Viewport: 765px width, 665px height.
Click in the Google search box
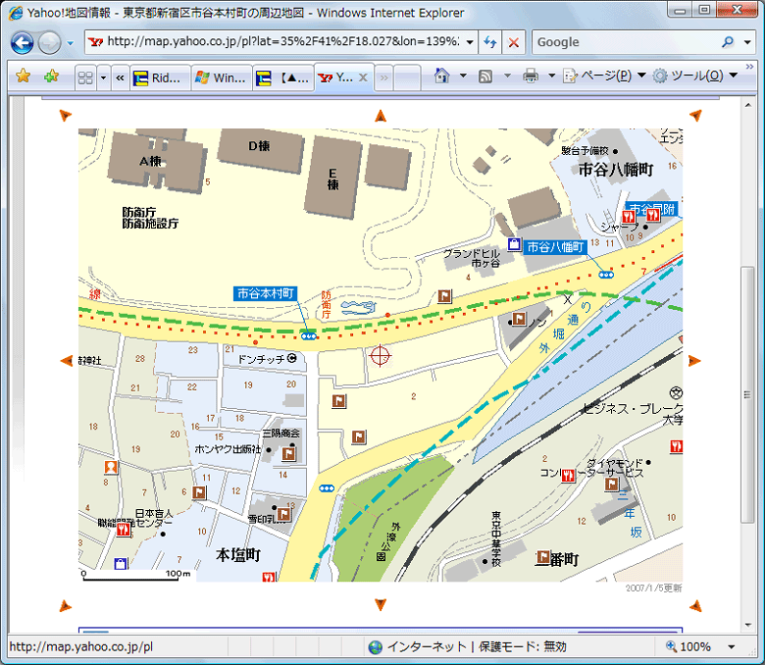(x=623, y=43)
